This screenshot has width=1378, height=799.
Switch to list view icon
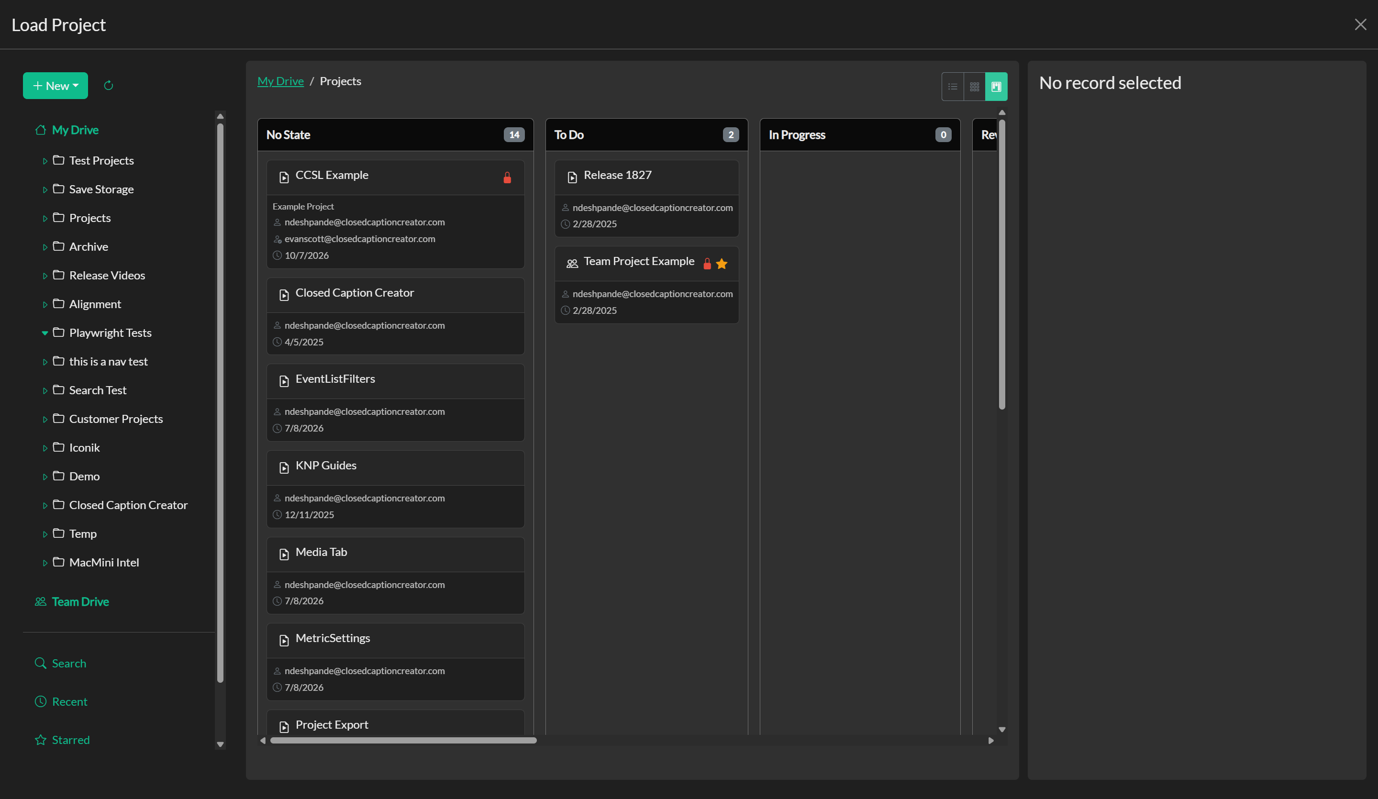click(x=953, y=87)
